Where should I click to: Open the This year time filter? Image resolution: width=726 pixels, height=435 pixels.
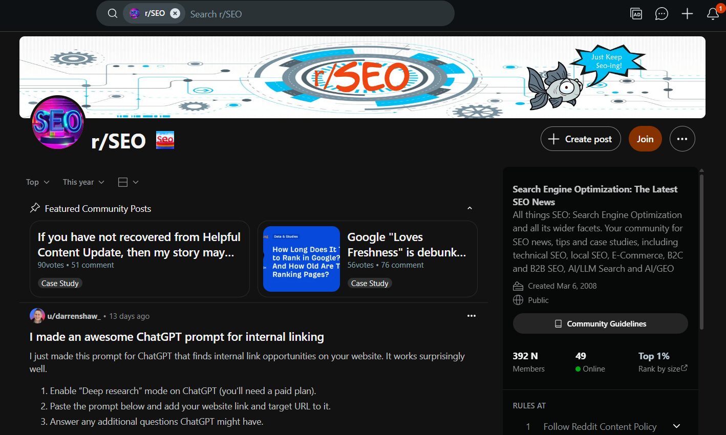(x=83, y=182)
